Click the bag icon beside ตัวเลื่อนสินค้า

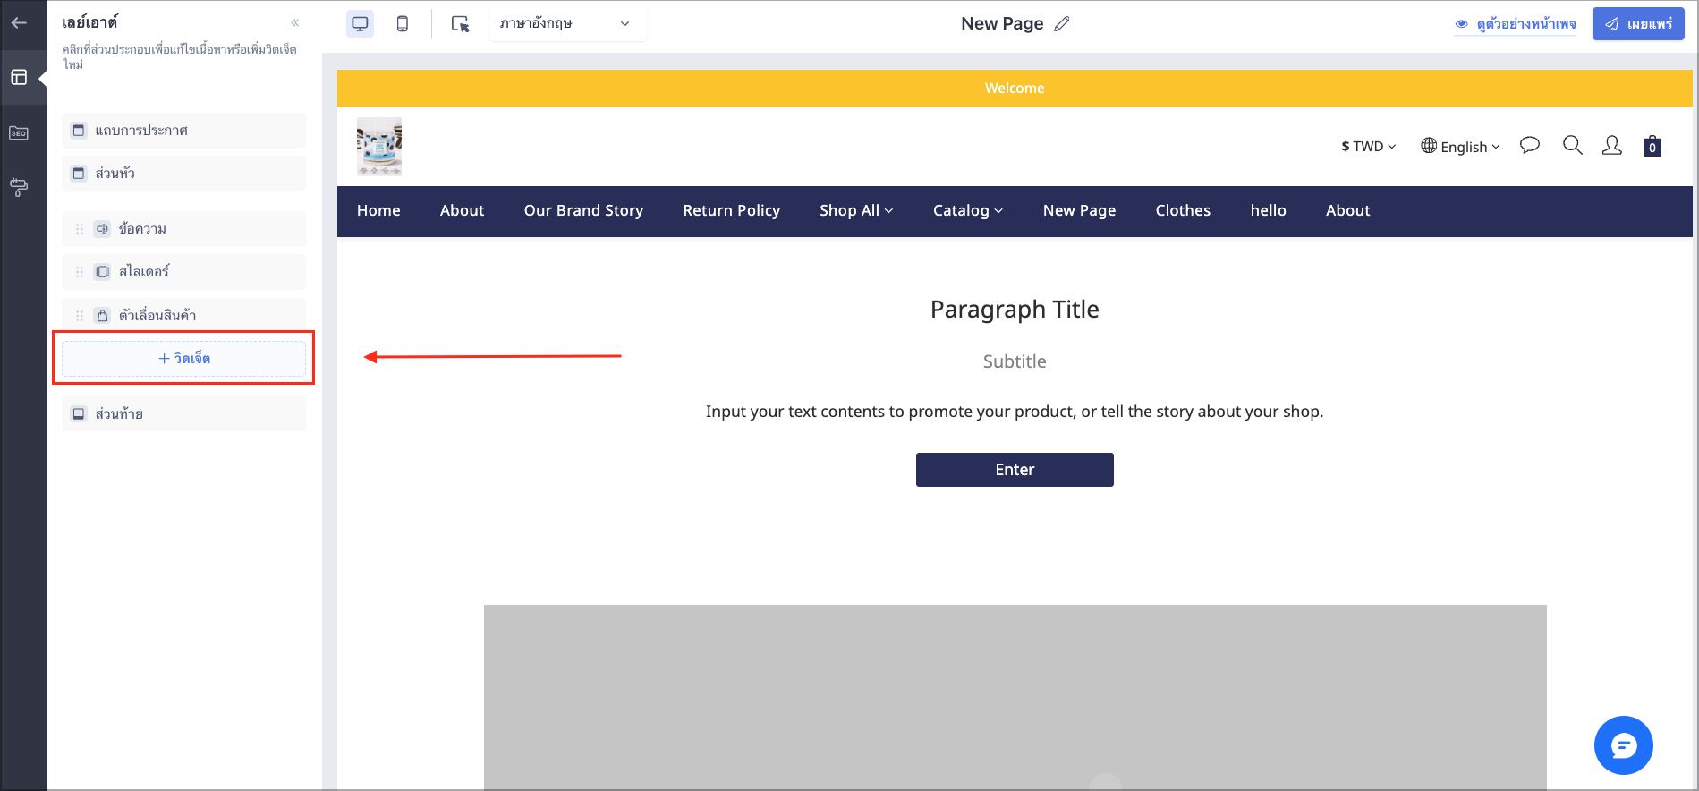(103, 316)
